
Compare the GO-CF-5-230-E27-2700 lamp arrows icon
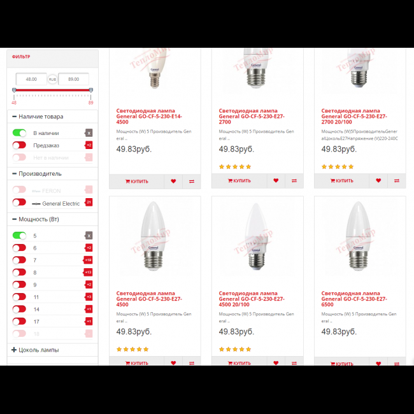tap(294, 181)
